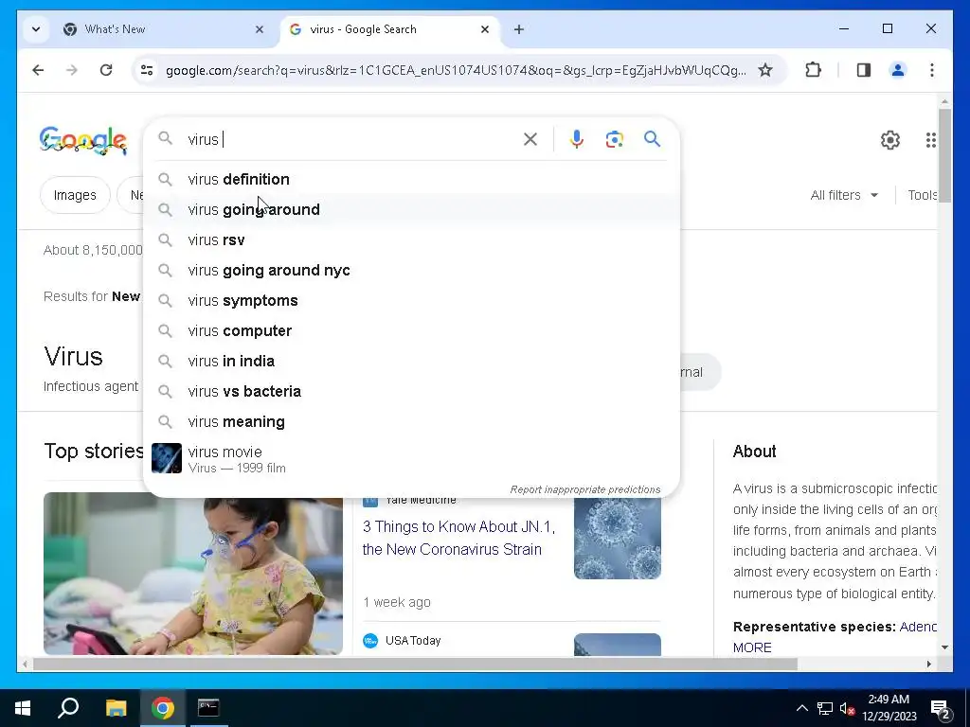This screenshot has height=727, width=970.
Task: Open Chrome three-dot menu
Action: point(932,70)
